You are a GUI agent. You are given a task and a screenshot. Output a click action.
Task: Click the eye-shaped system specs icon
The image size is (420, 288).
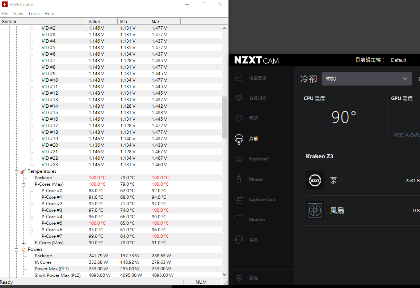tap(239, 98)
